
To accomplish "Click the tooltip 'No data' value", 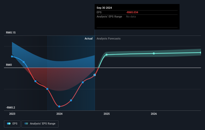I will coord(131,17).
